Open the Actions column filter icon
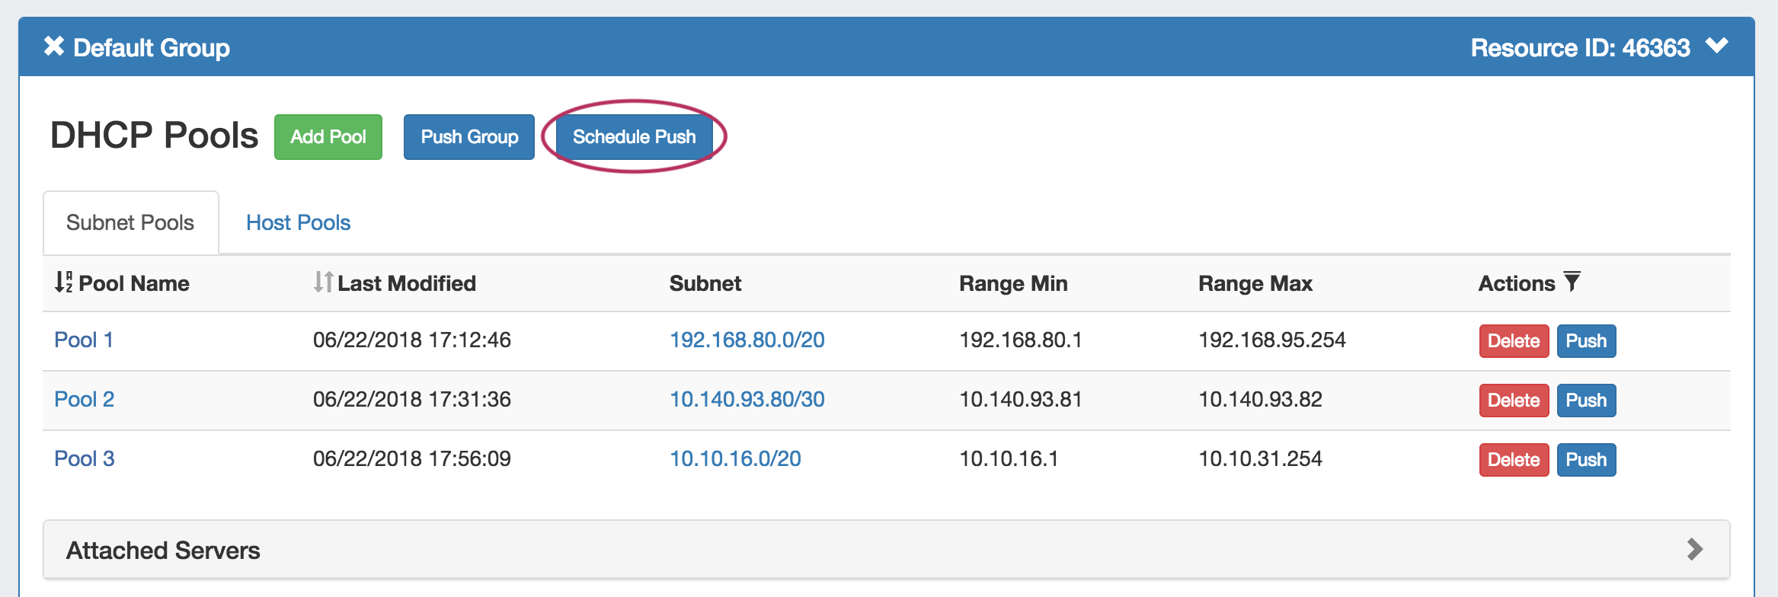This screenshot has width=1778, height=597. 1572,282
